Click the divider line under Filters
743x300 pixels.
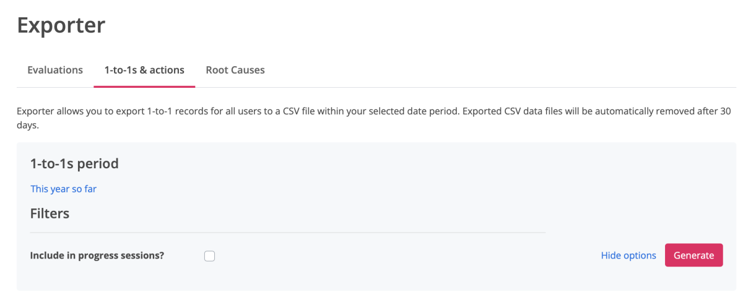click(x=288, y=233)
